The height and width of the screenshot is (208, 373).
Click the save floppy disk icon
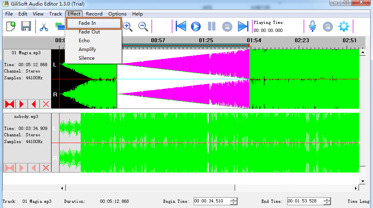pos(26,26)
